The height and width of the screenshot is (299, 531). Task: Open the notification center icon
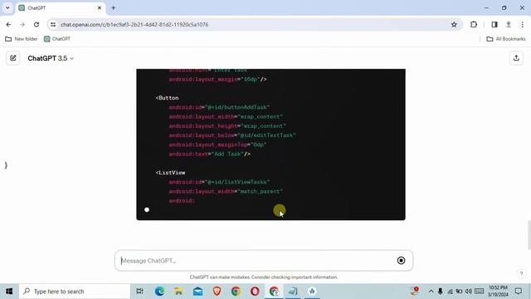click(518, 292)
